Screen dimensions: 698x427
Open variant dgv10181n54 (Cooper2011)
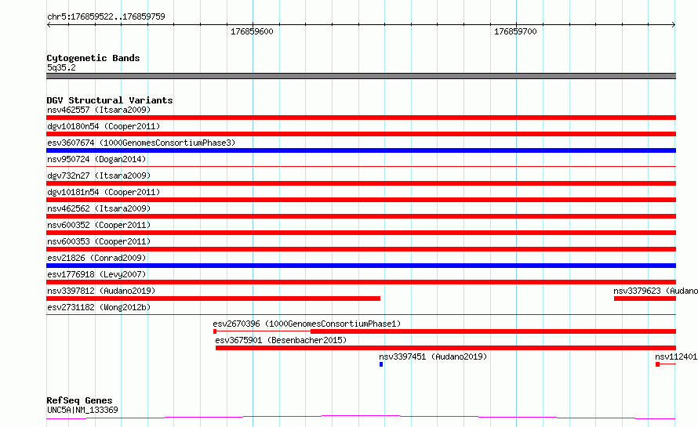coord(104,192)
